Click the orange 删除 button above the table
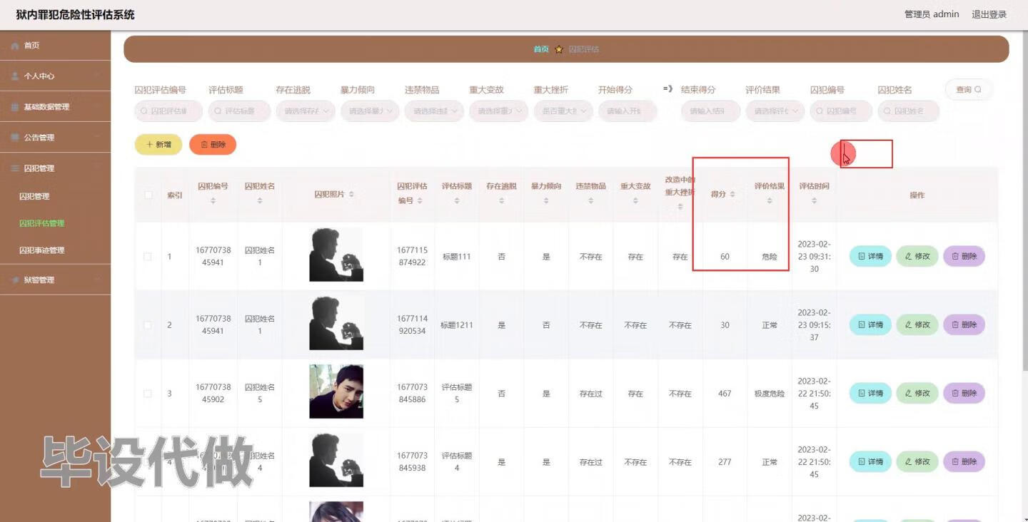This screenshot has width=1028, height=522. click(213, 145)
